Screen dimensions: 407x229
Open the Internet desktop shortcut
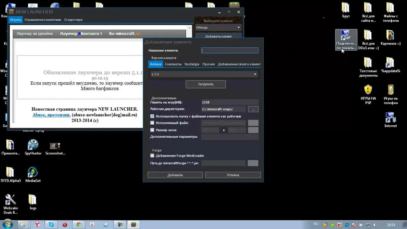click(x=390, y=120)
